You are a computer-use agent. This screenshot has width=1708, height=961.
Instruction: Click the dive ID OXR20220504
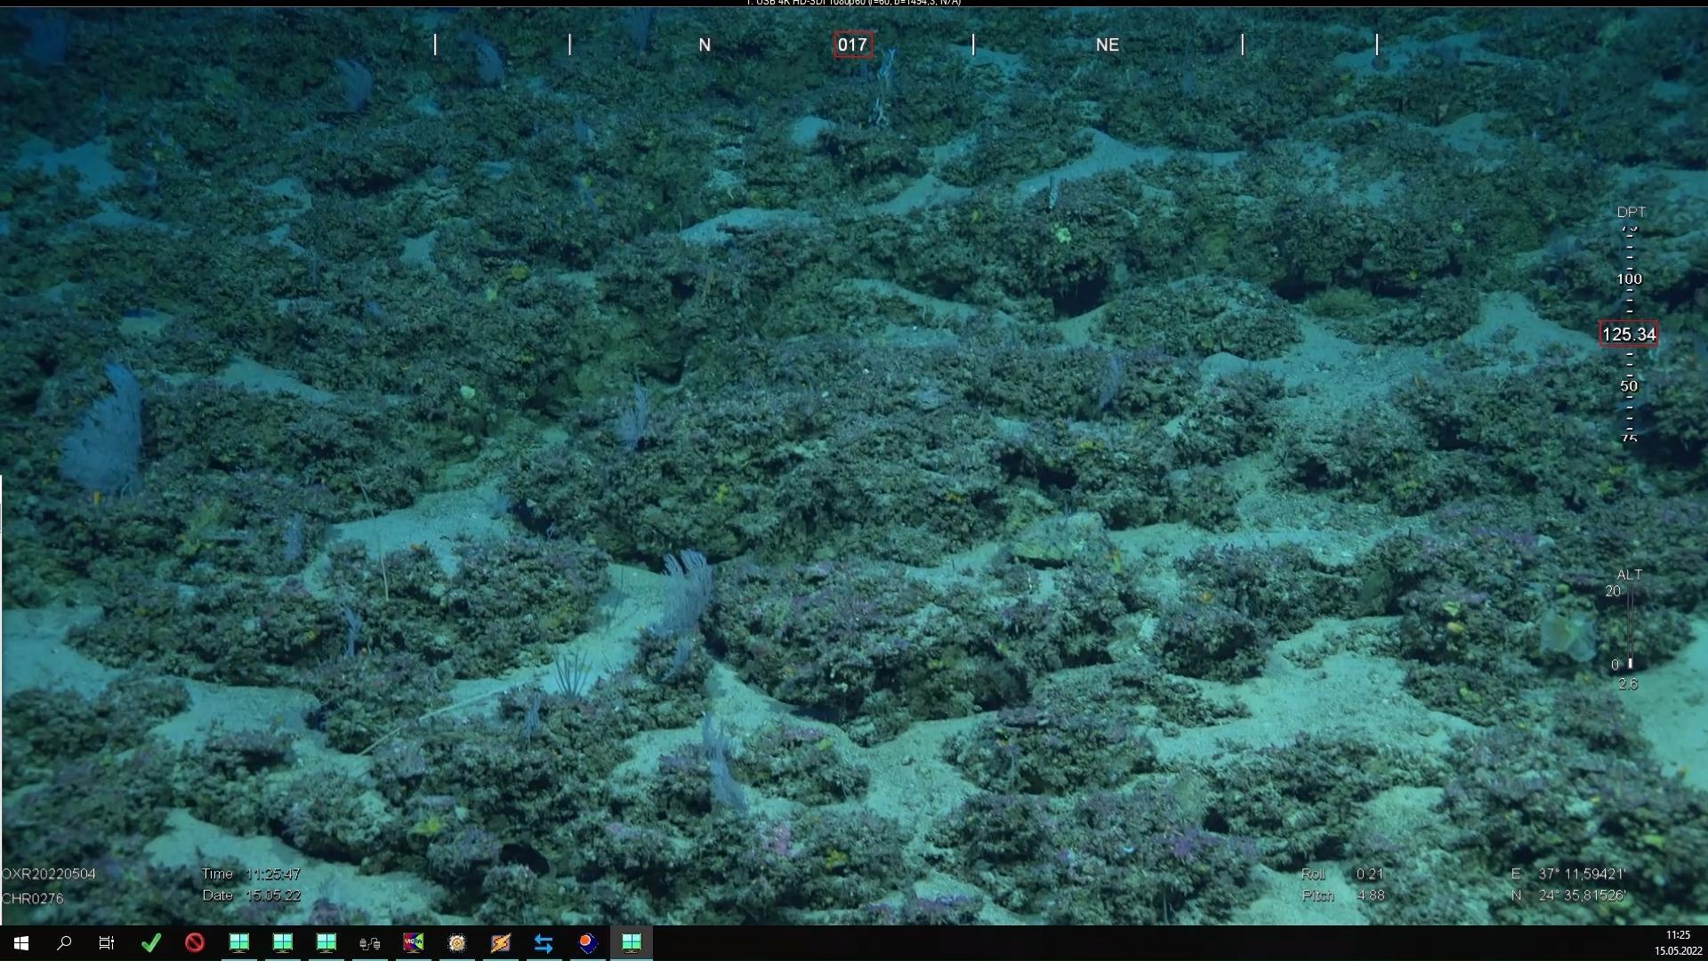(x=49, y=874)
